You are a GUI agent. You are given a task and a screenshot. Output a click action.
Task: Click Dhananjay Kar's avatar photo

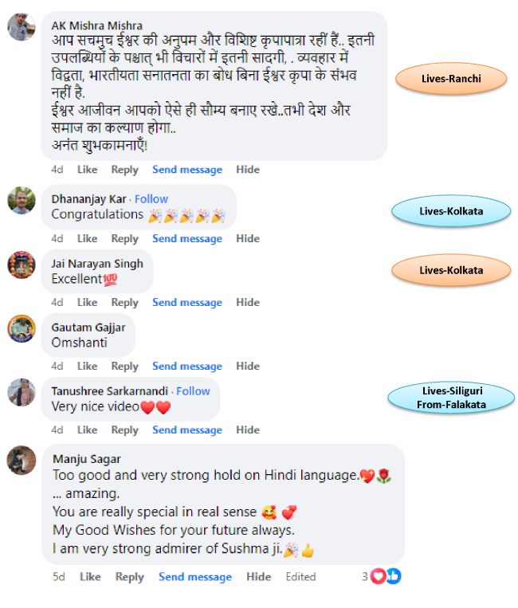[22, 201]
